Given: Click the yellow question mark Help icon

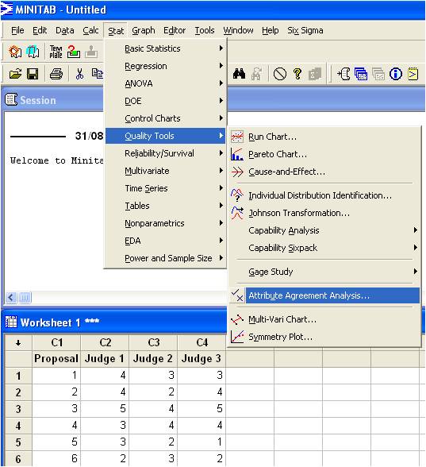Looking at the screenshot, I should point(297,74).
